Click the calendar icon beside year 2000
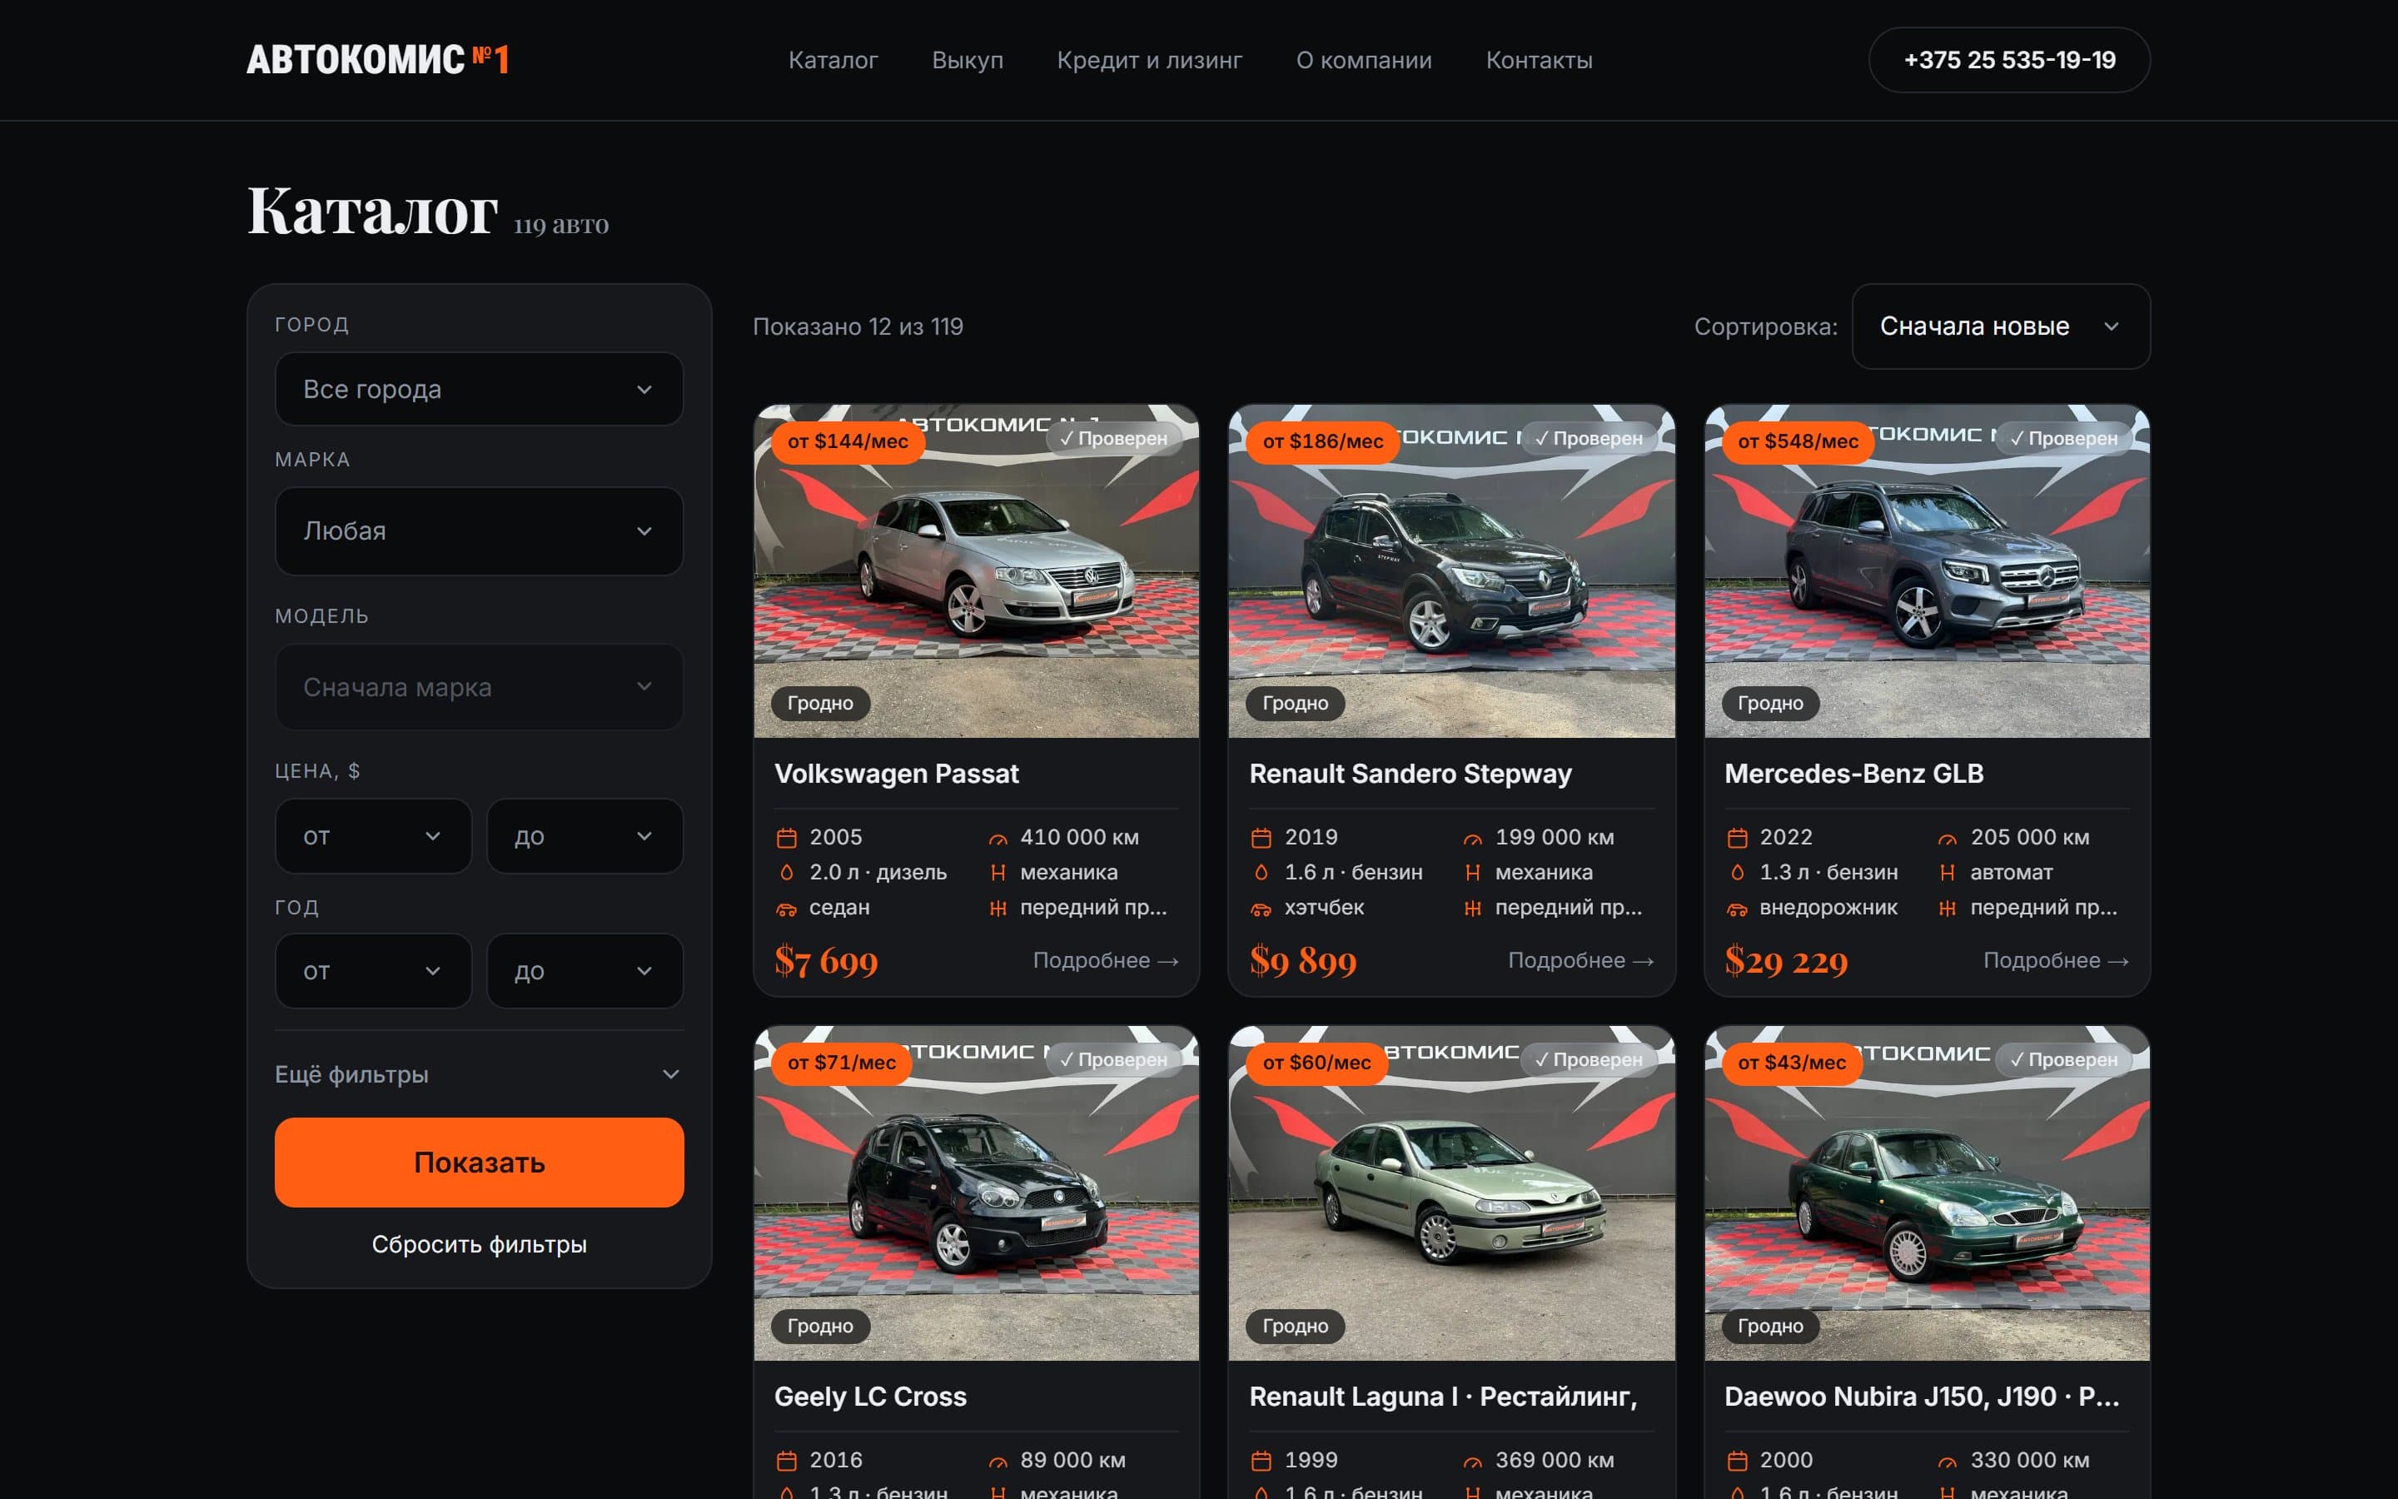Screen dimensions: 2398x1499 point(1737,1461)
